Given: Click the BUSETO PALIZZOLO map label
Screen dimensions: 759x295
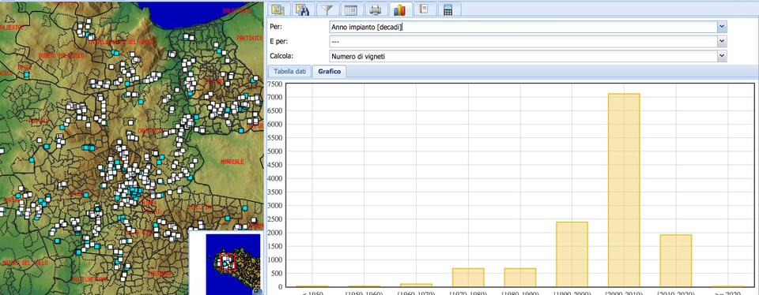Looking at the screenshot, I should (62, 56).
